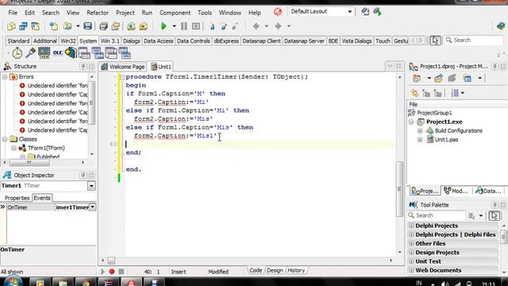Navigate back with left arrow icon
Viewport: 508px width, 286px height.
tap(256, 26)
